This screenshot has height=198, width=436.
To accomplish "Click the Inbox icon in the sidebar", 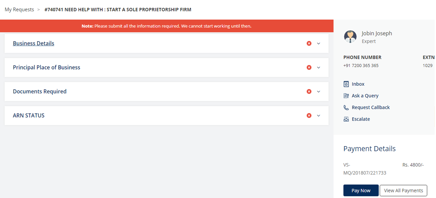I will pos(346,84).
